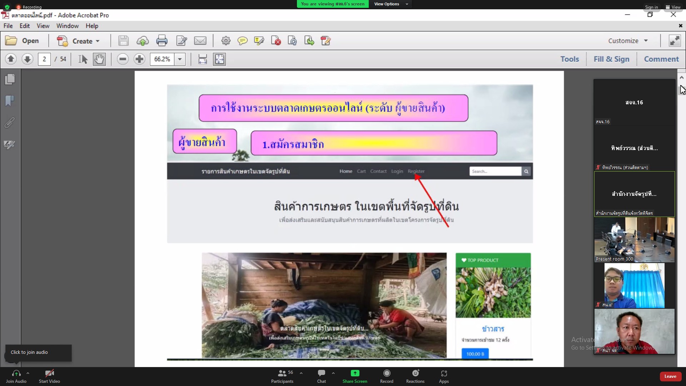Zoom in with plus button

[139, 59]
